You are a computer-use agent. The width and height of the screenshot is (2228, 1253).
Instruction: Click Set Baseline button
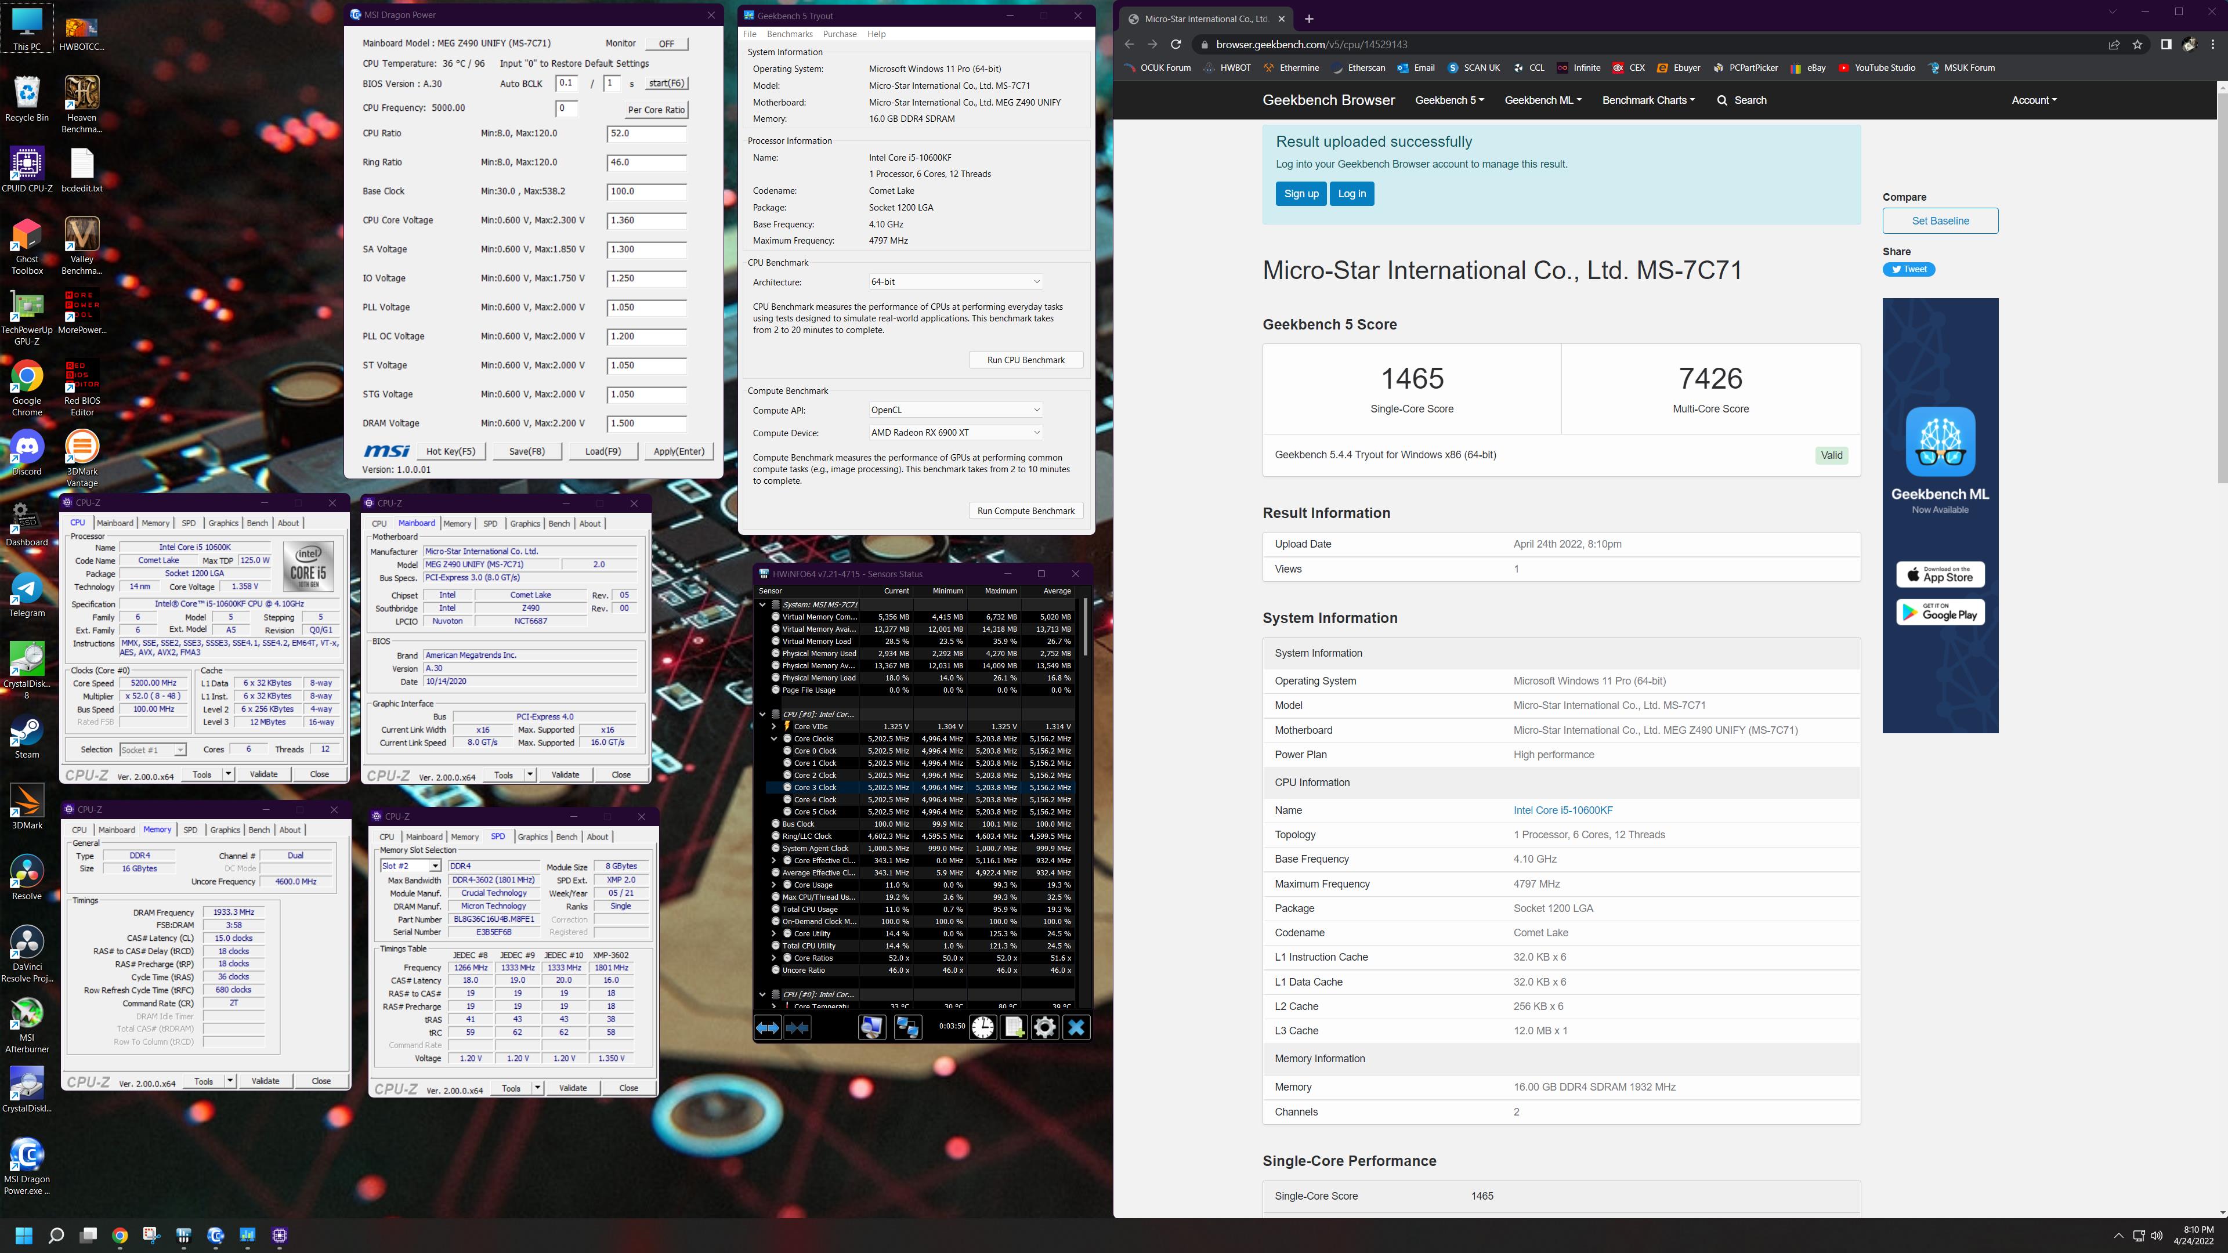coord(1940,220)
